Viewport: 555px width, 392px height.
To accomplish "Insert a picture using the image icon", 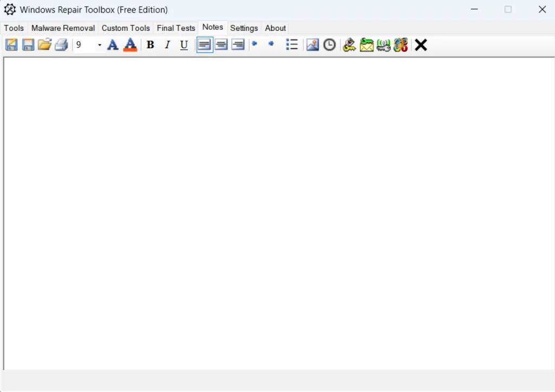I will tap(313, 45).
